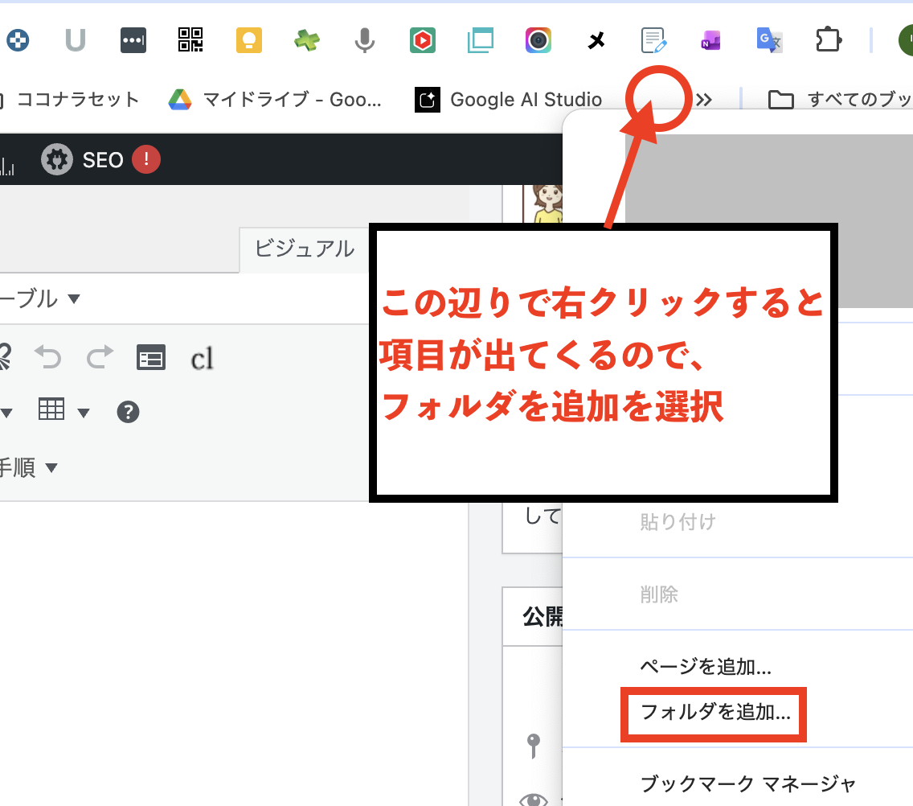Click the undo arrow in editor toolbar
913x806 pixels.
tap(48, 356)
